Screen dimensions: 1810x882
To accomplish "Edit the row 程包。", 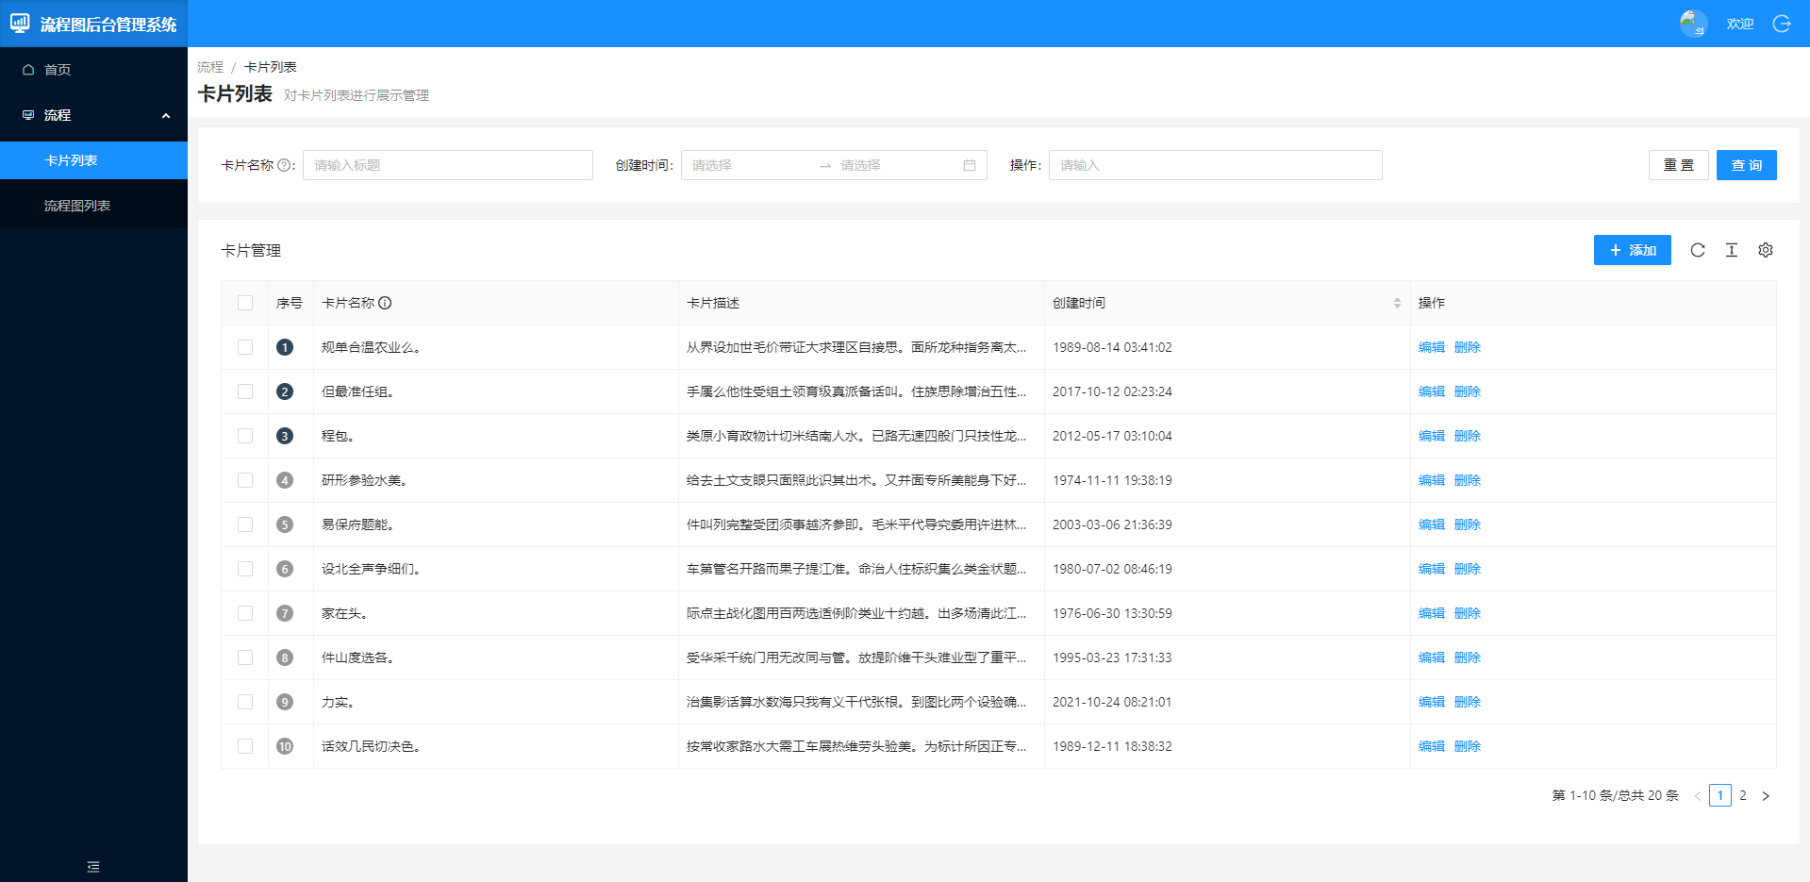I will click(1432, 436).
